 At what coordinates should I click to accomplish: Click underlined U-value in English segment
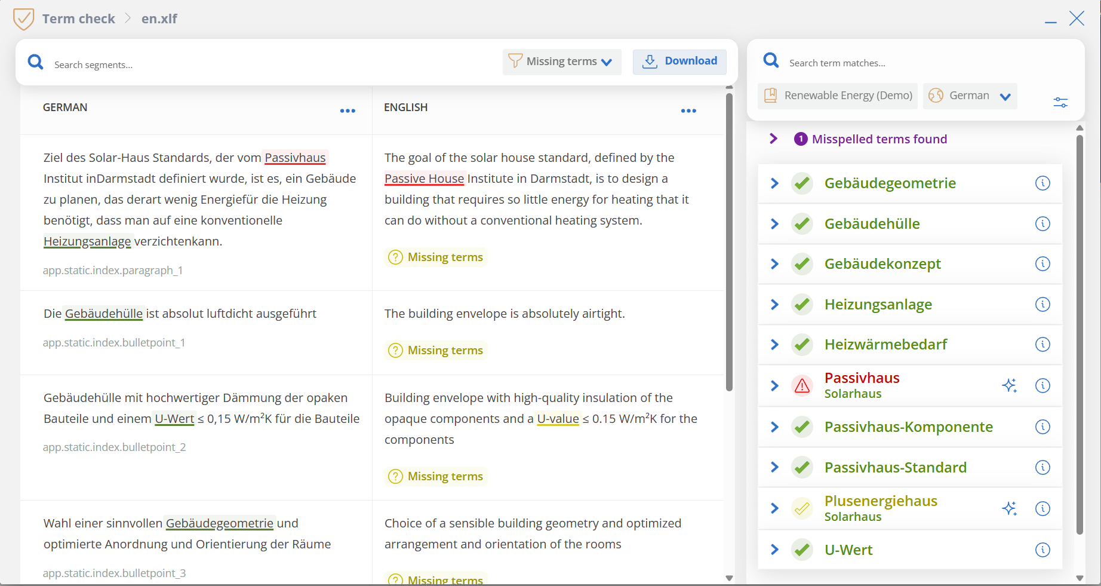tap(558, 419)
